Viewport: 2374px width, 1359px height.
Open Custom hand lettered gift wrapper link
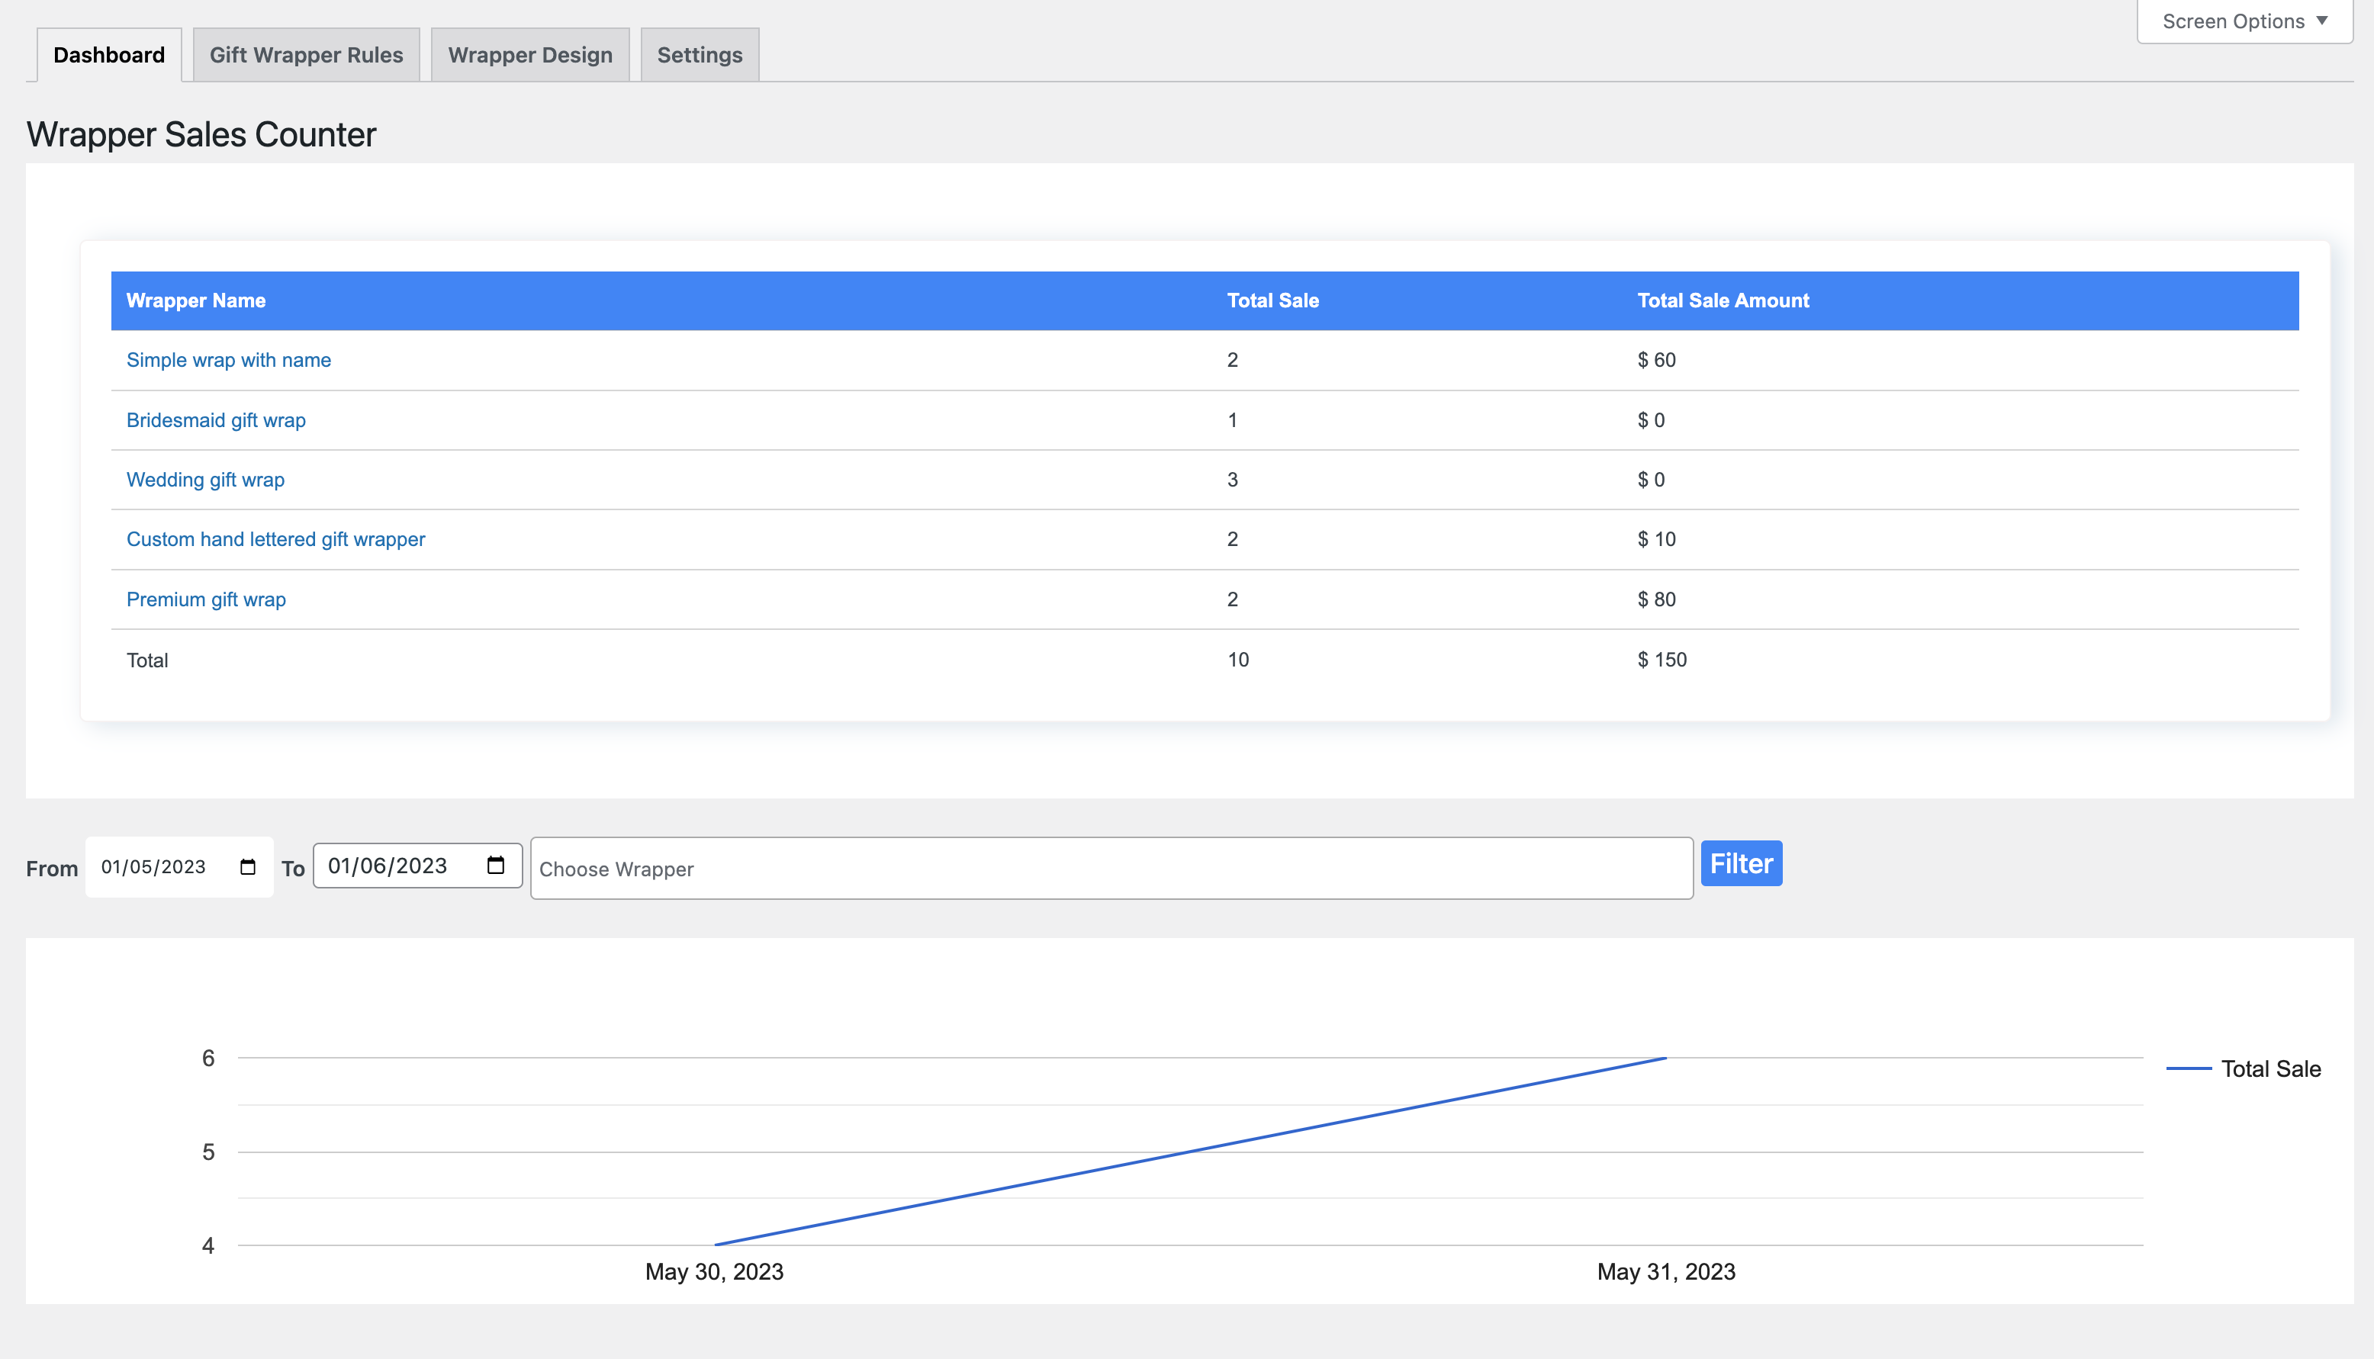point(275,539)
